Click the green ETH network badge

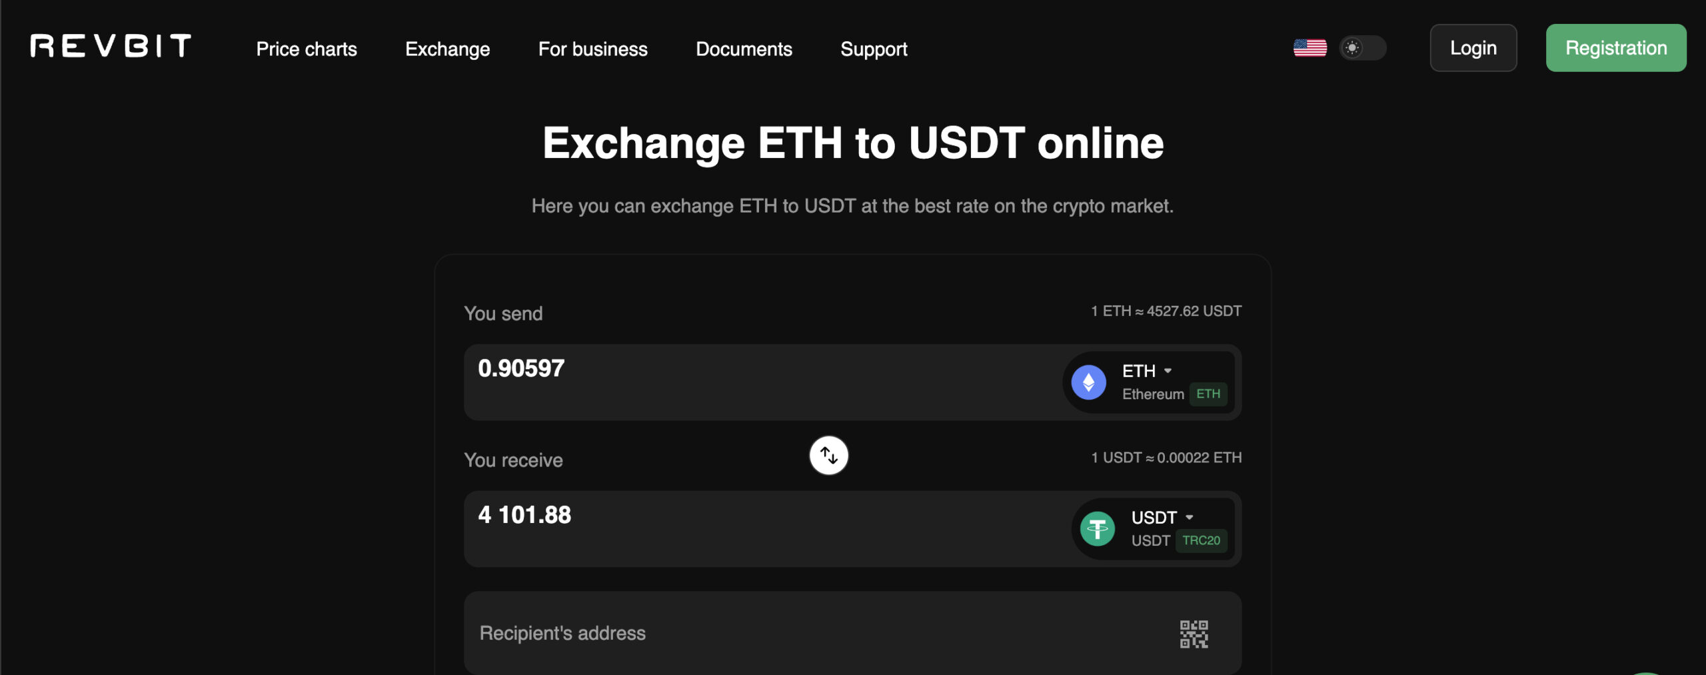coord(1208,394)
